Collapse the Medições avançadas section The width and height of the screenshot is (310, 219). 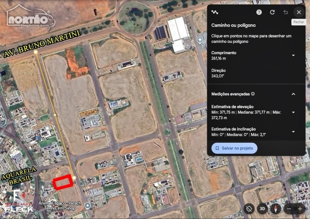[293, 94]
